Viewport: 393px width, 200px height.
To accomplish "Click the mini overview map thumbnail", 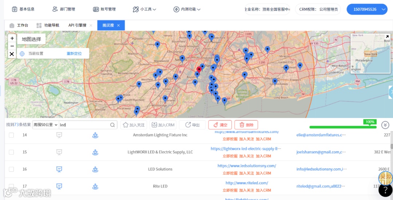I will (x=370, y=54).
